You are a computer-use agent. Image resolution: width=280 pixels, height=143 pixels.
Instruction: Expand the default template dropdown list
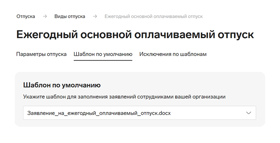coord(139,113)
